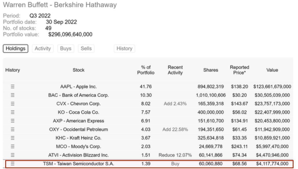Open history icon for Kraft Heinz Co.
Screen dimensions: 298x169
point(12,138)
